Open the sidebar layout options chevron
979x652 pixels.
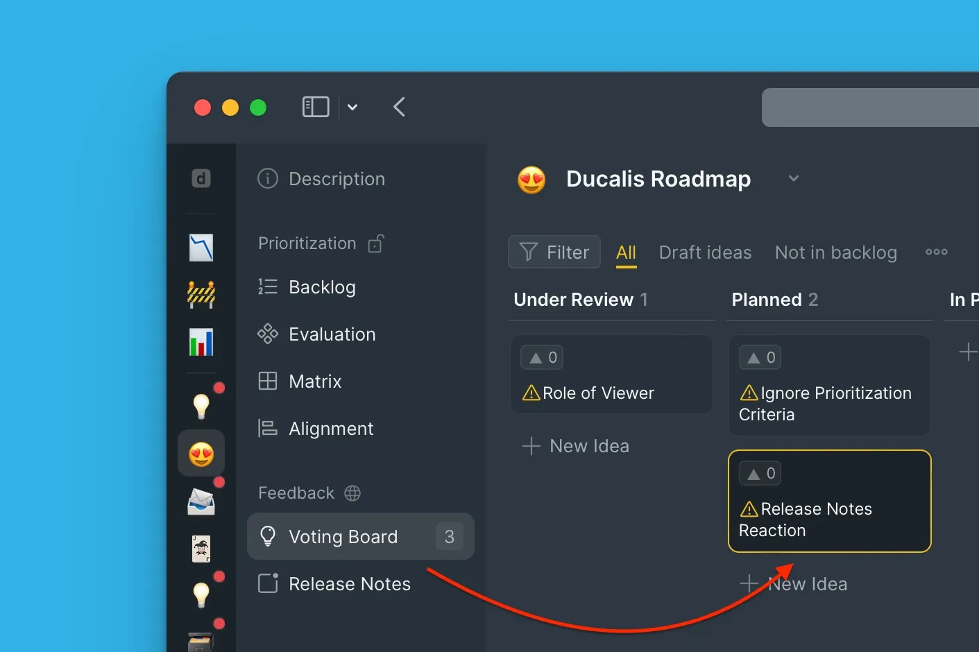tap(352, 107)
